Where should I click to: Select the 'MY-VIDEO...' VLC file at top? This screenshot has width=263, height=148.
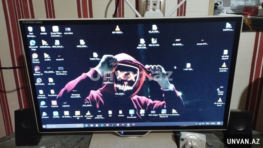click(117, 29)
